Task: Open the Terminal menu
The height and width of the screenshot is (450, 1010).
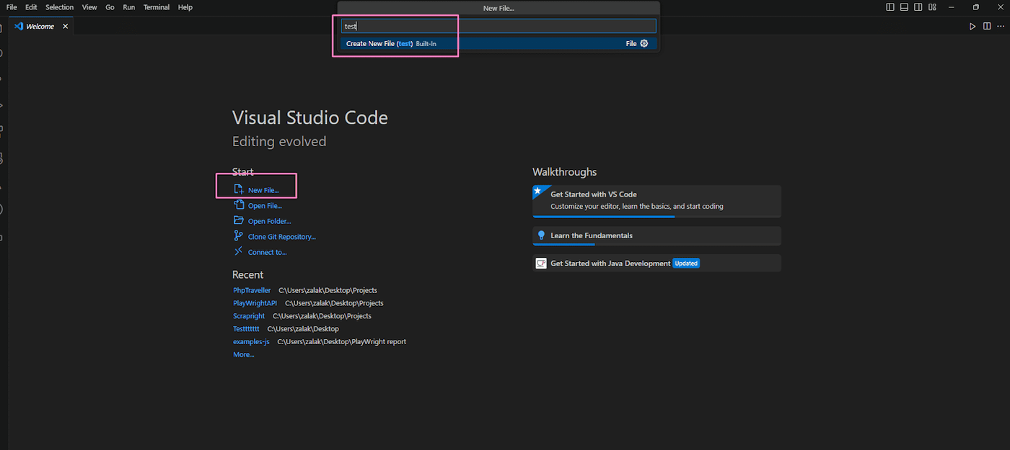Action: (x=157, y=7)
